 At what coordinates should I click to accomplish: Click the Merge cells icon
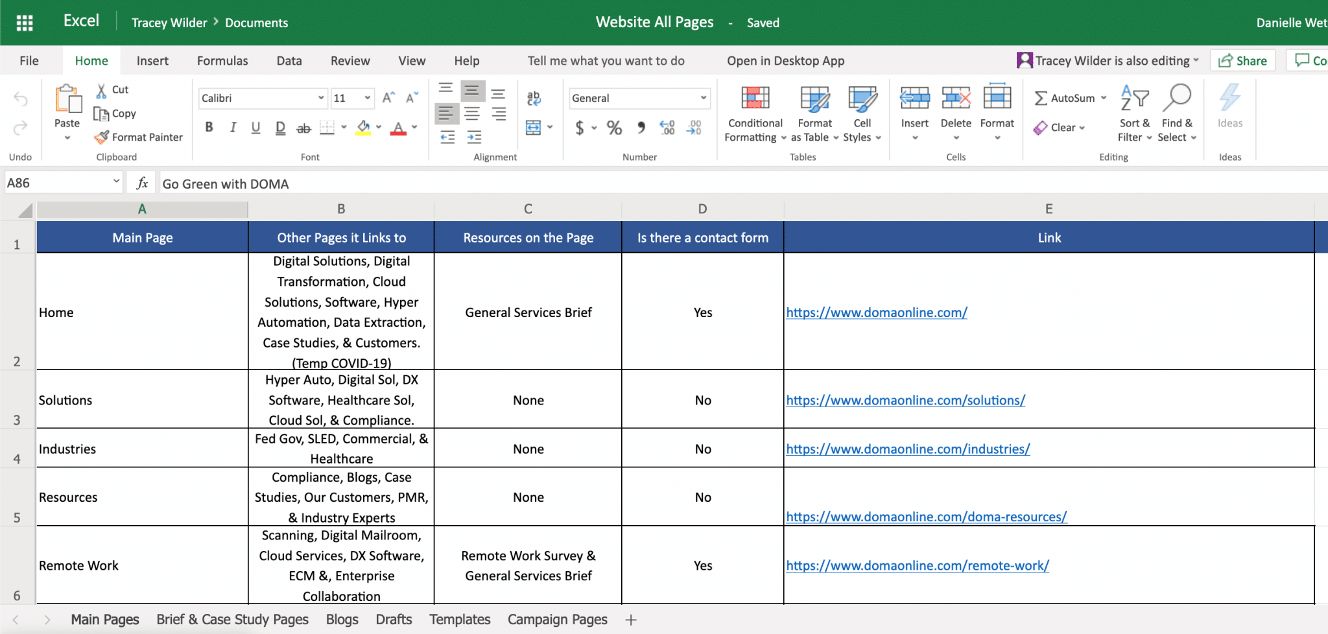533,127
